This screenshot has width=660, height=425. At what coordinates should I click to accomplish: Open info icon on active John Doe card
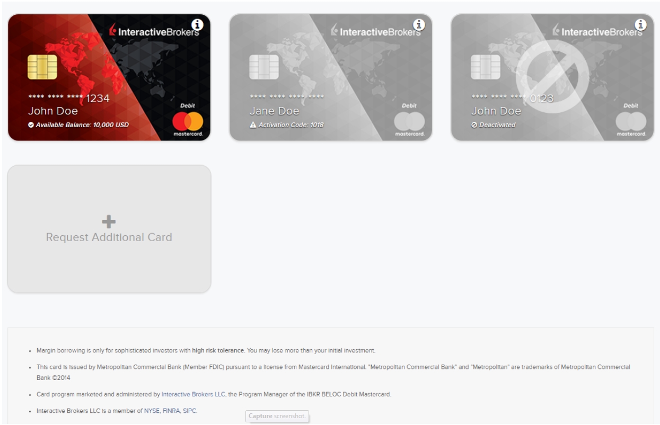(197, 24)
